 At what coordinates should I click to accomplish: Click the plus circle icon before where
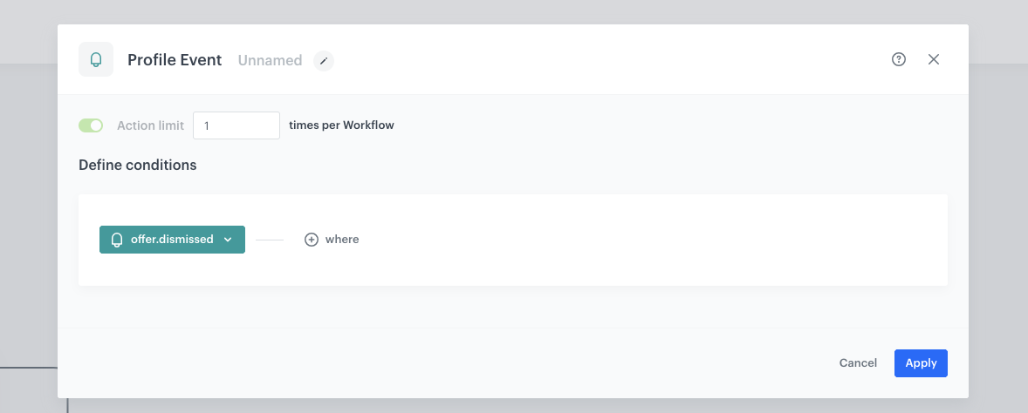pyautogui.click(x=312, y=240)
